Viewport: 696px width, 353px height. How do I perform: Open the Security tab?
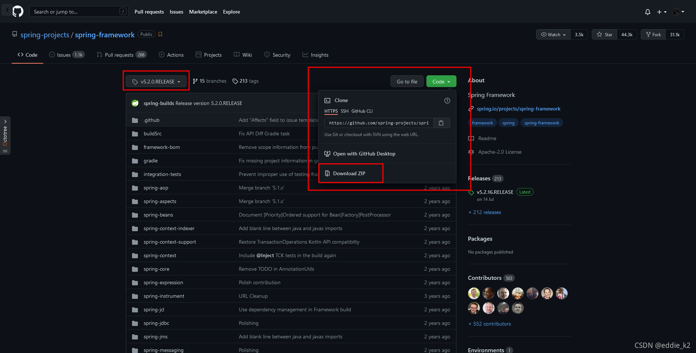click(x=277, y=55)
